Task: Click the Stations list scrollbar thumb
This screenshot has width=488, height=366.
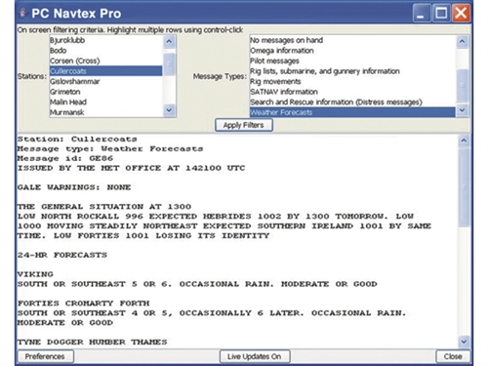Action: tap(169, 64)
